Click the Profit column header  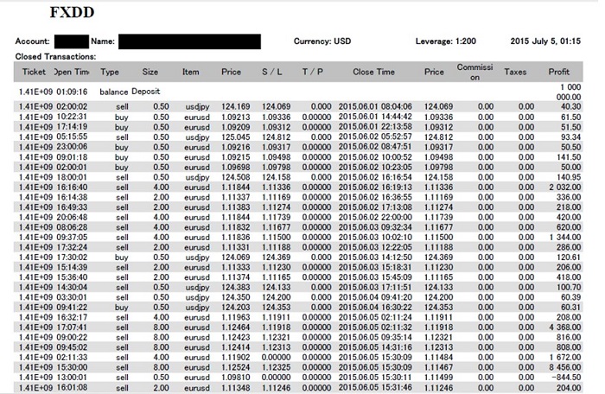coord(558,72)
